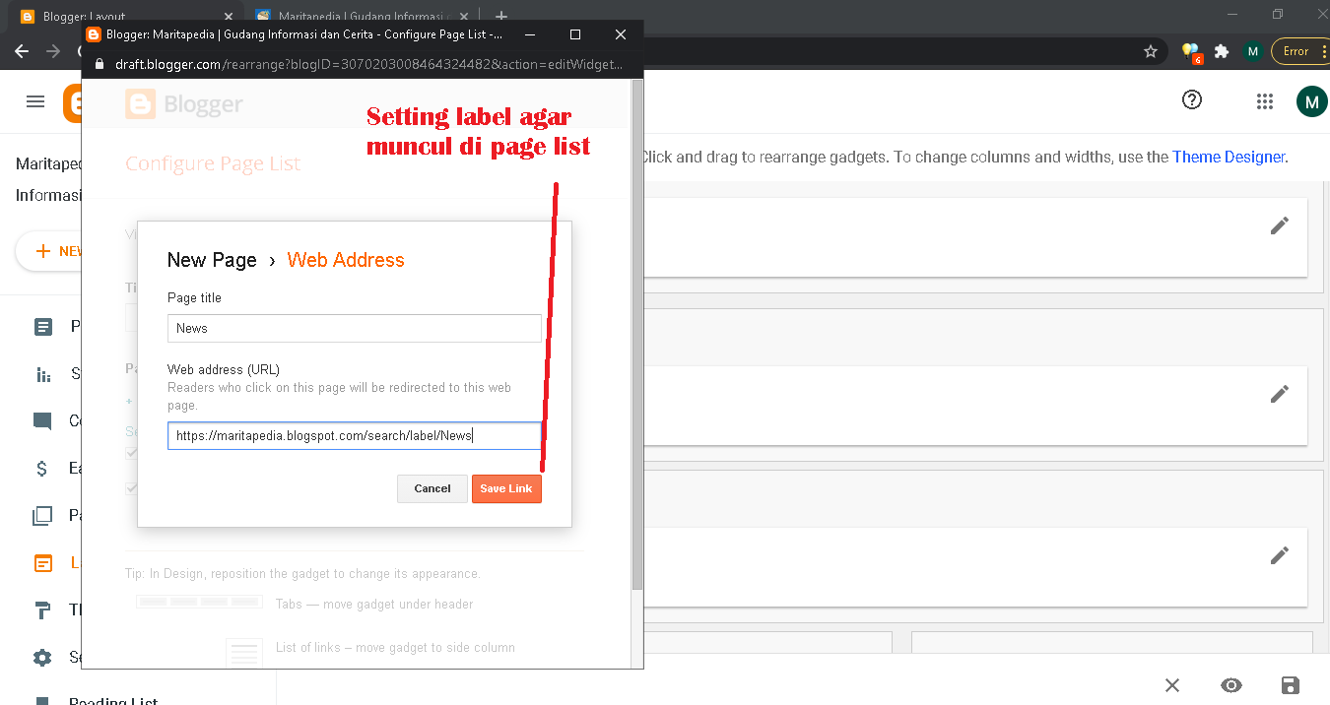The height and width of the screenshot is (705, 1330).
Task: Expand the Error status dropdown
Action: pos(1294,50)
